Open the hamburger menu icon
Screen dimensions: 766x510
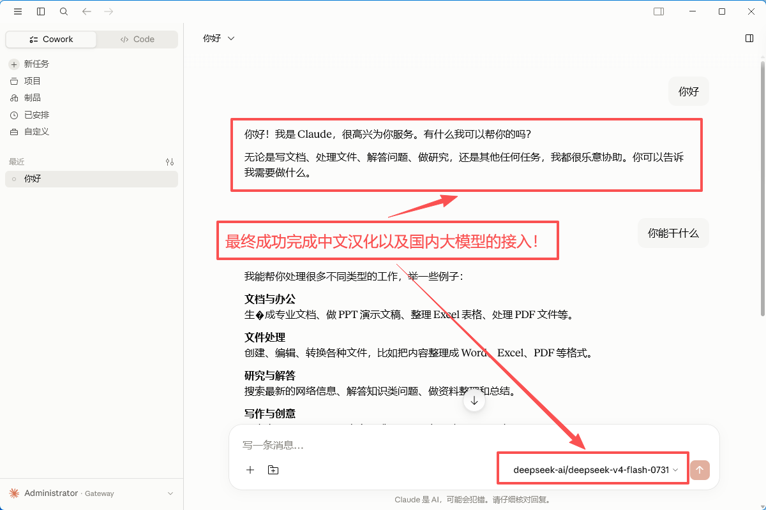pyautogui.click(x=18, y=11)
